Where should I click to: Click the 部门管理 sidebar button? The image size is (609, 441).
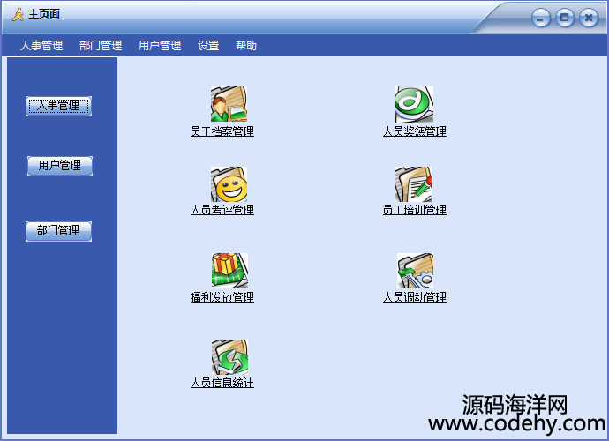pos(58,231)
